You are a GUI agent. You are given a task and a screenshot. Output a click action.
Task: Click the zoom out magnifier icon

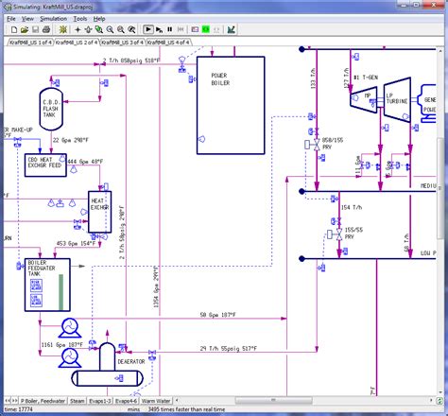(121, 29)
